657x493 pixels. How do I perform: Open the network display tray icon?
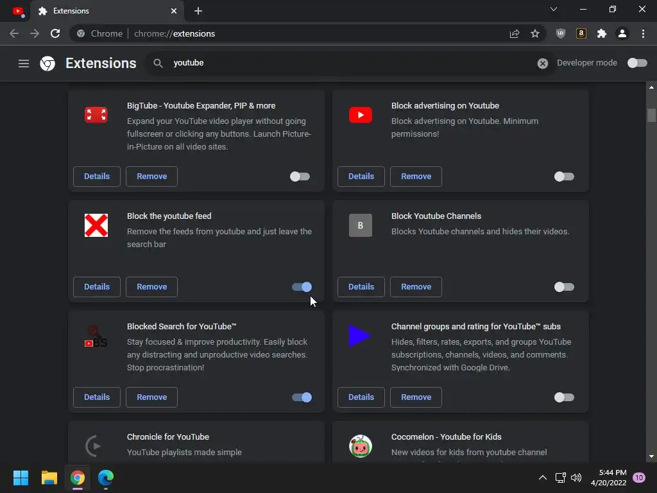tap(560, 478)
